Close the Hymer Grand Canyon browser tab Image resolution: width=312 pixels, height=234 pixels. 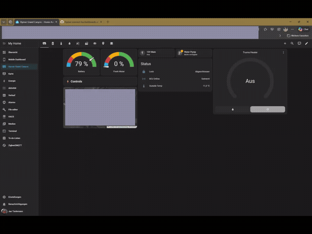pyautogui.click(x=56, y=22)
